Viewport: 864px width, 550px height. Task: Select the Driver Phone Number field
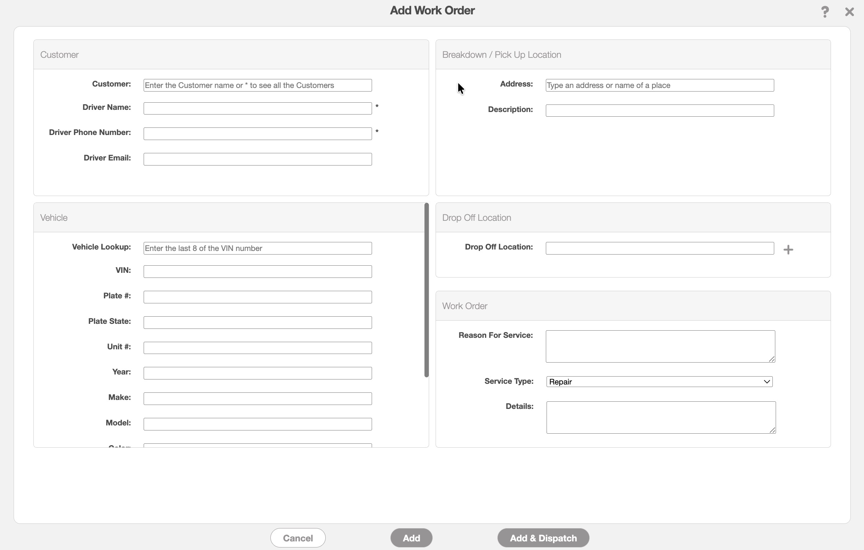[257, 134]
